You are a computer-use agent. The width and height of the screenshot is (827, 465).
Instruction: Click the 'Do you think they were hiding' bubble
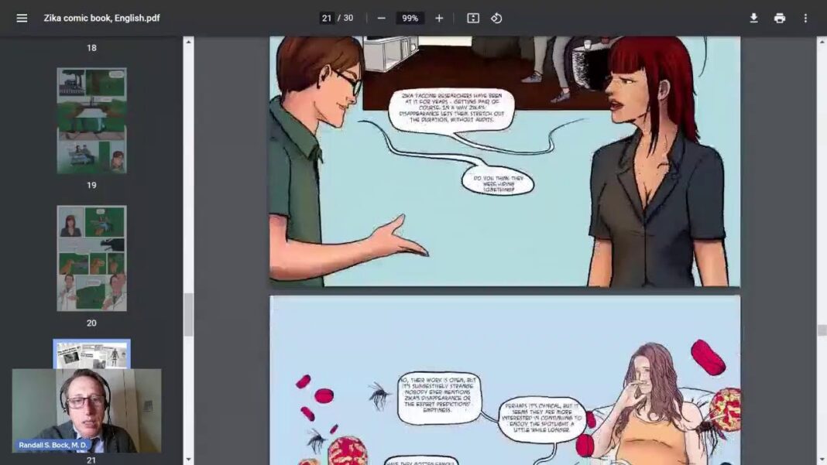tap(498, 182)
